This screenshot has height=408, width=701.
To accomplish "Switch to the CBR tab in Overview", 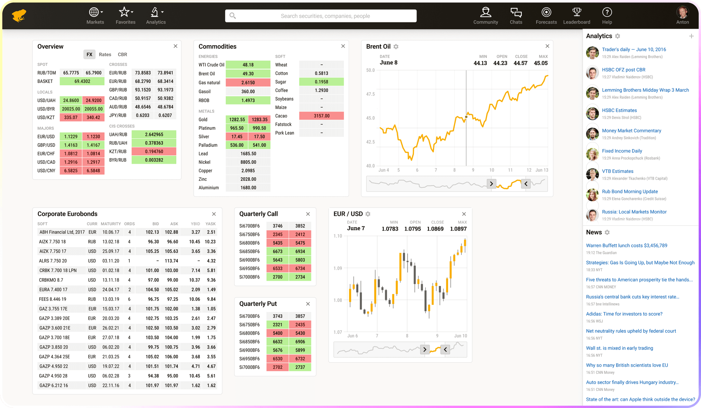I will (x=122, y=54).
